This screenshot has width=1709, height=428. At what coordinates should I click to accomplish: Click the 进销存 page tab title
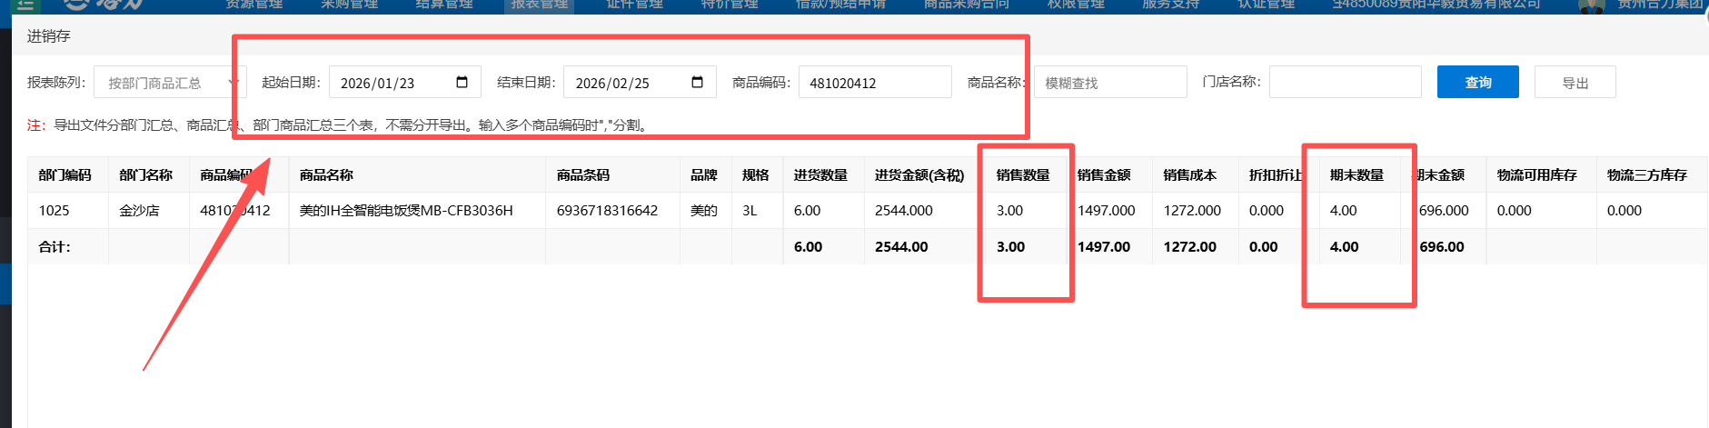49,36
